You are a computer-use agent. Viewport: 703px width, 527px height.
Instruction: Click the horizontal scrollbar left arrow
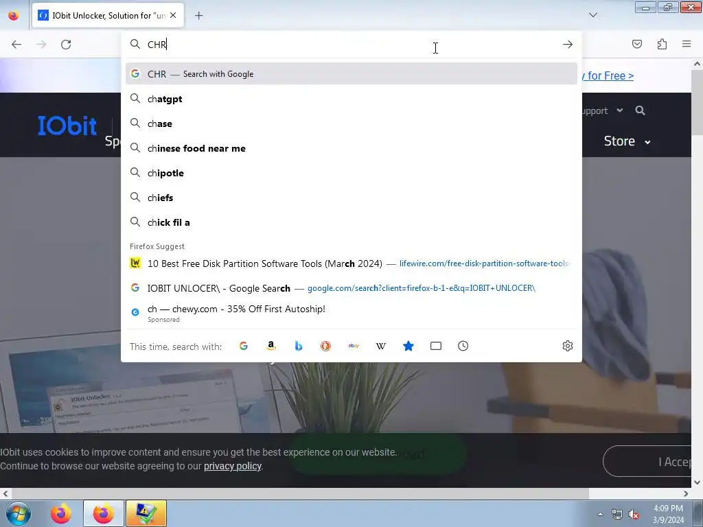[x=5, y=493]
